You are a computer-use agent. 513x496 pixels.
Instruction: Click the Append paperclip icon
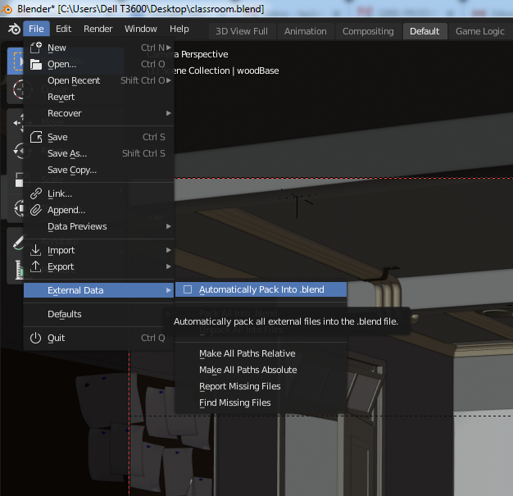(36, 210)
